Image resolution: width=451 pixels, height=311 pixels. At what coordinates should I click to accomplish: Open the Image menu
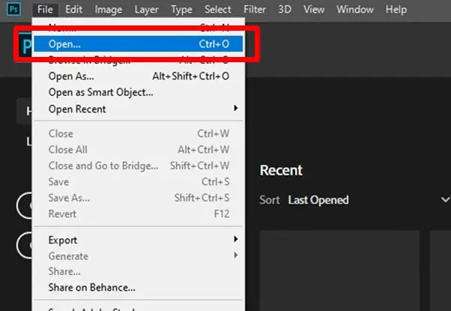[x=109, y=10]
